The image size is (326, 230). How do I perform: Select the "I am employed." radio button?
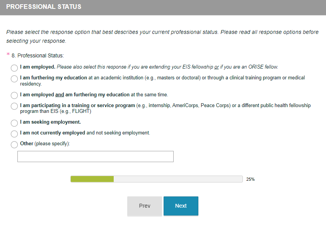pos(14,68)
